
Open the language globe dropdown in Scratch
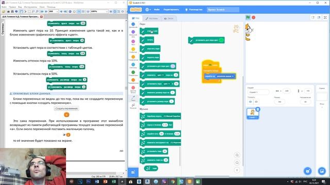(x=148, y=10)
